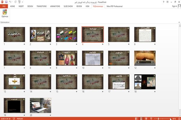Click the spell check icon in status bar

click(x=14, y=118)
